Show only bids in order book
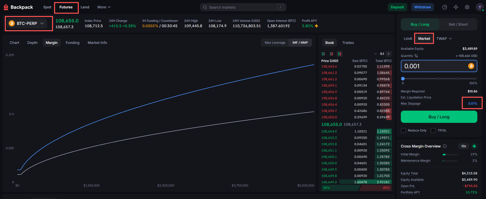This screenshot has height=199, width=486. click(323, 54)
